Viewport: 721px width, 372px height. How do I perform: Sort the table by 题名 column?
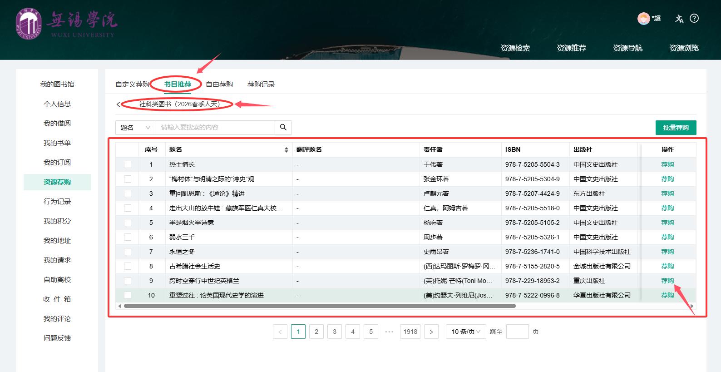[286, 150]
